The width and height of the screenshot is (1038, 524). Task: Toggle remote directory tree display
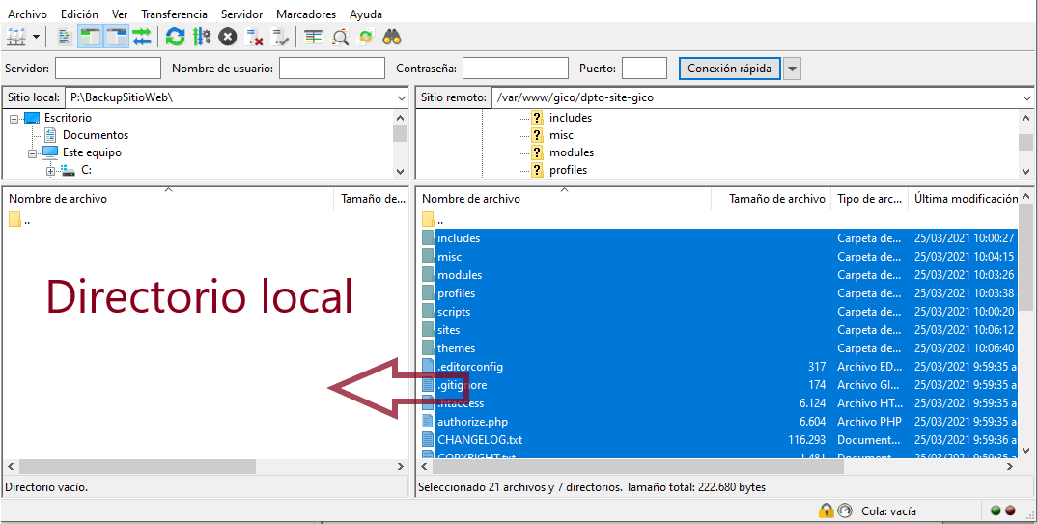click(116, 37)
